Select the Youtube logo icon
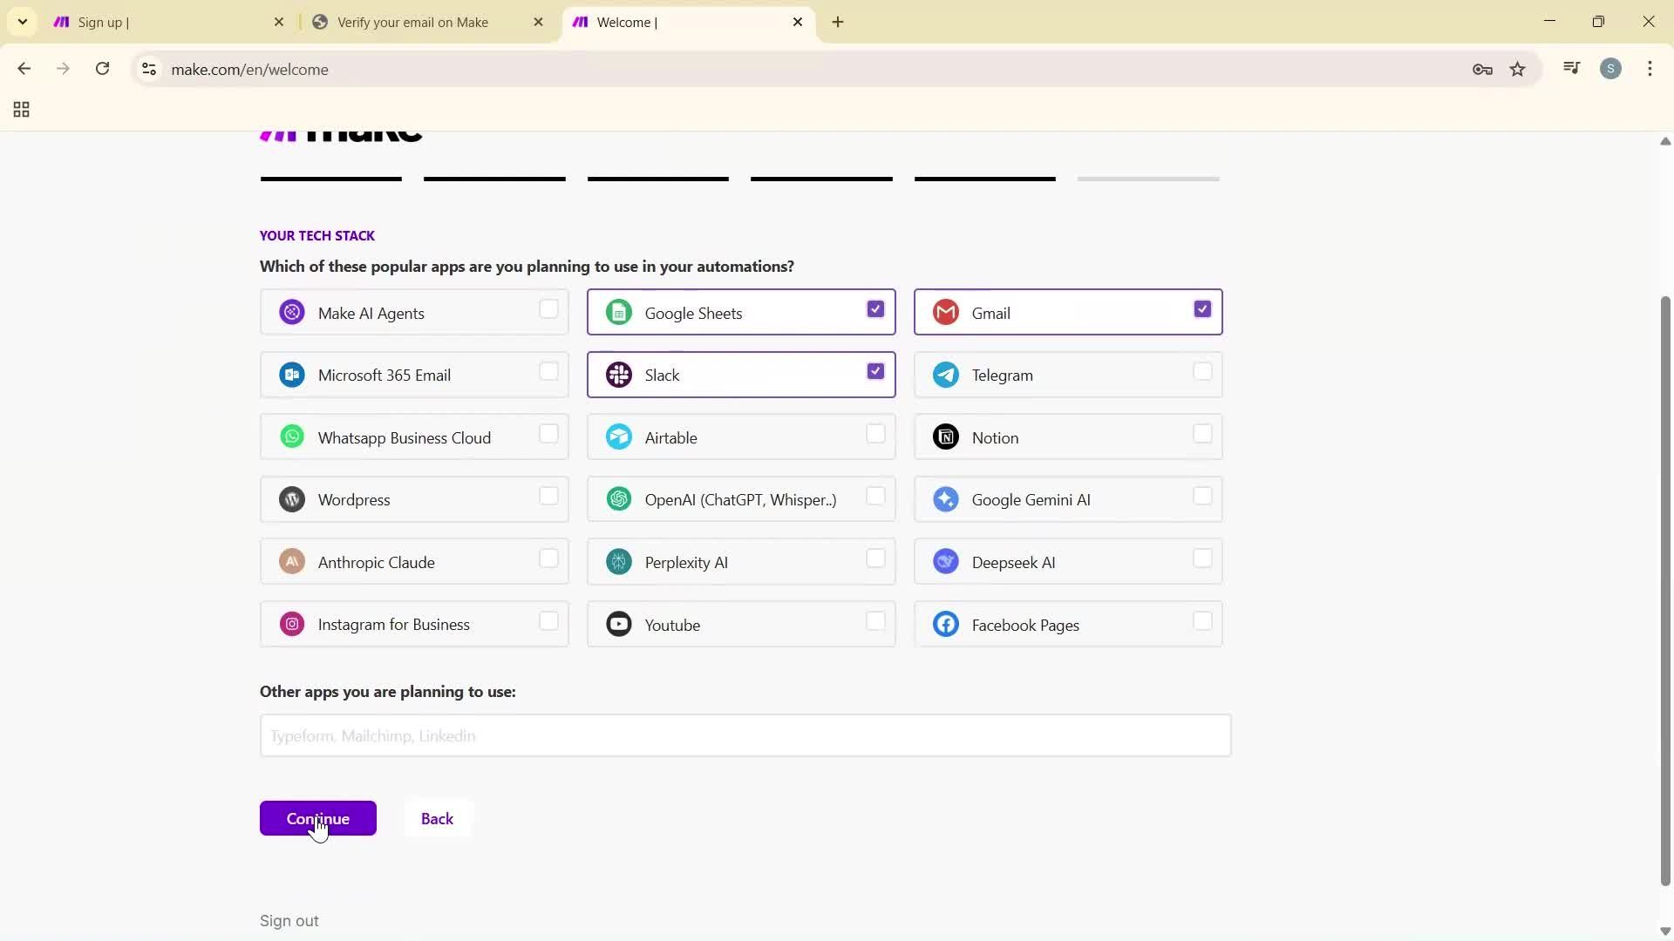 619,624
